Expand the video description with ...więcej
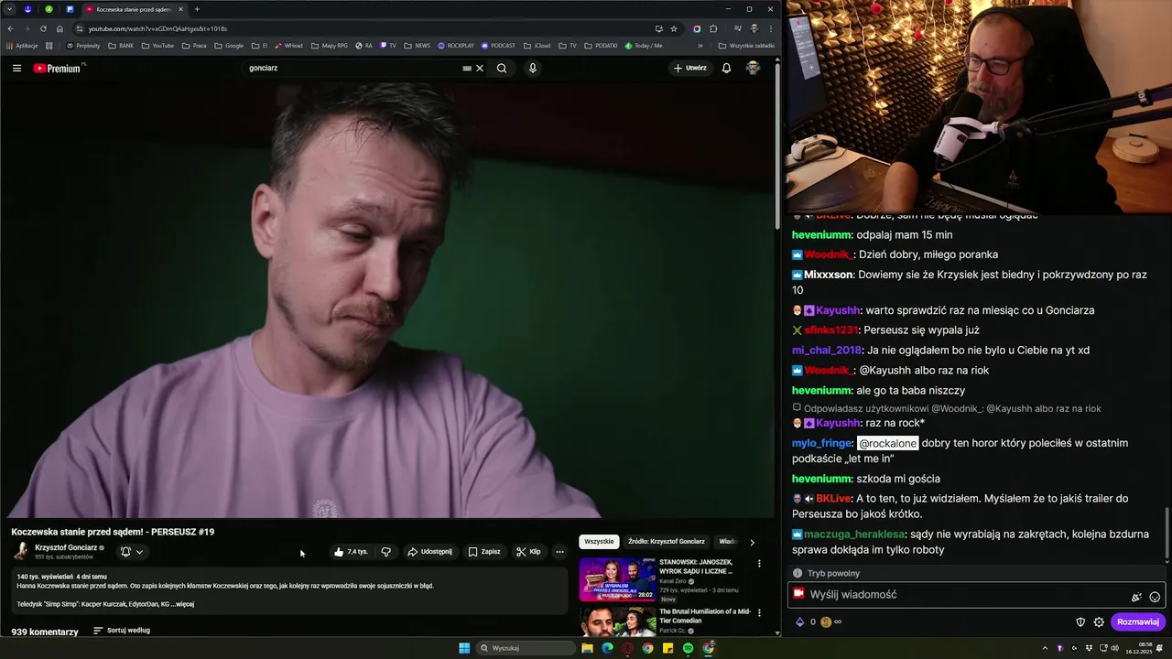Viewport: 1172px width, 659px height. point(183,604)
